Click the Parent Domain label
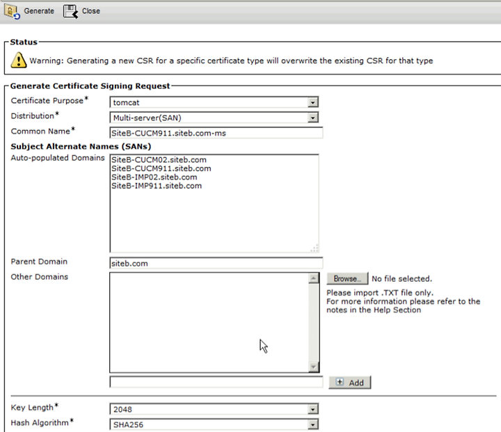 point(39,262)
